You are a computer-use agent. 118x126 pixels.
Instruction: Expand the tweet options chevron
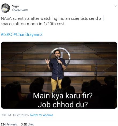(116, 6)
